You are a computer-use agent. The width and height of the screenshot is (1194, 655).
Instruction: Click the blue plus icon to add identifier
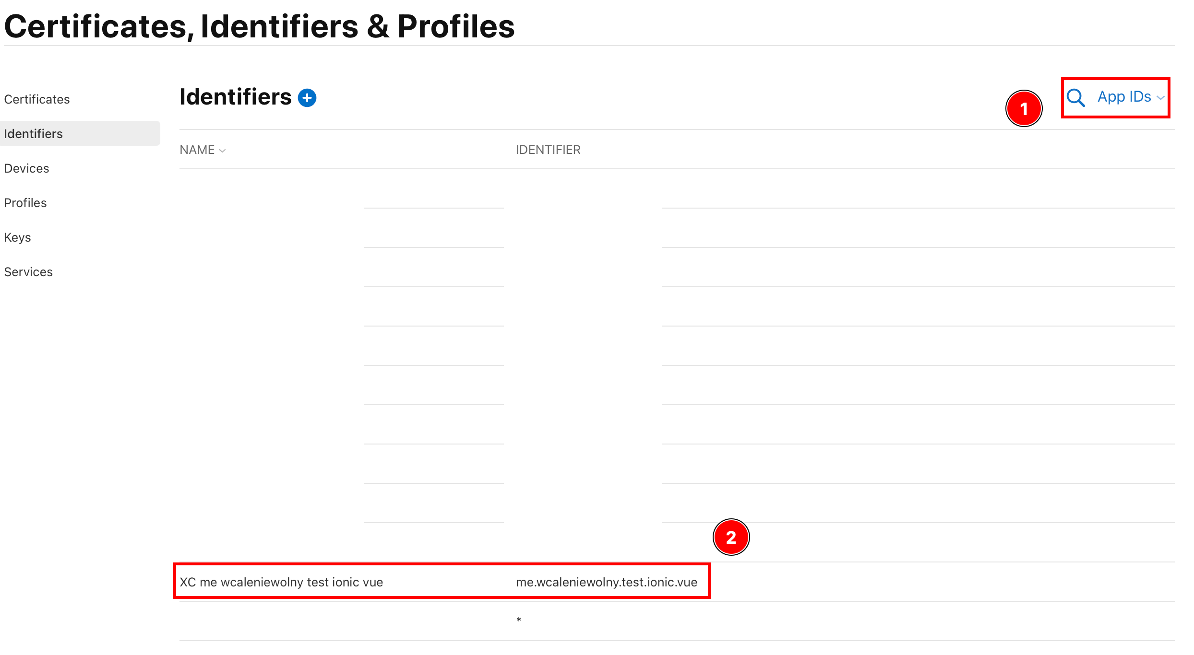(307, 97)
